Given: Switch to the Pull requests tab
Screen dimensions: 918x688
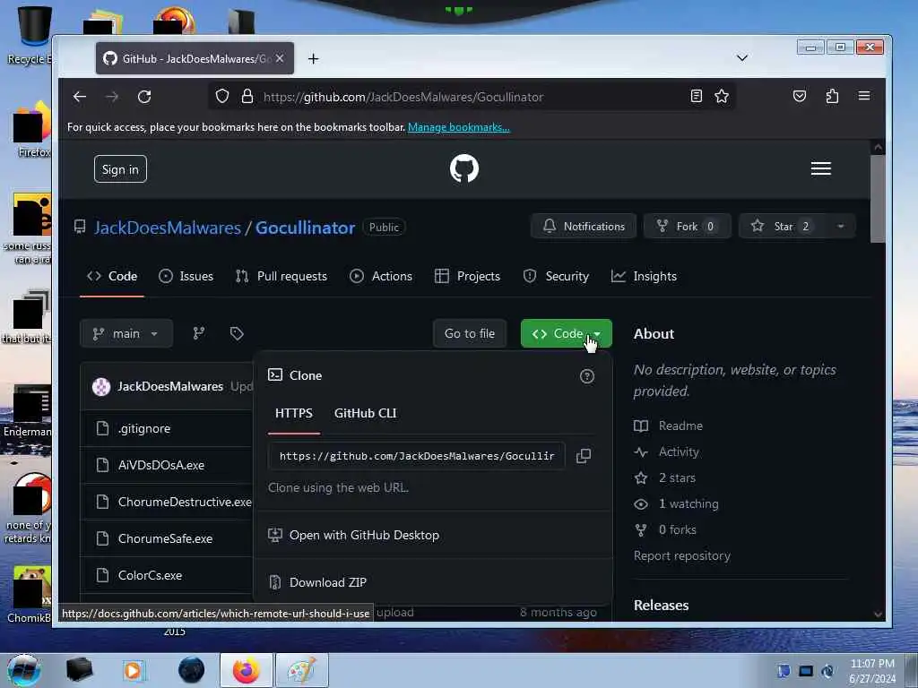Looking at the screenshot, I should [x=281, y=276].
